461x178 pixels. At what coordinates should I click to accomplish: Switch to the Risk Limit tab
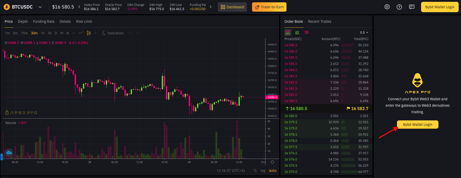pos(84,21)
